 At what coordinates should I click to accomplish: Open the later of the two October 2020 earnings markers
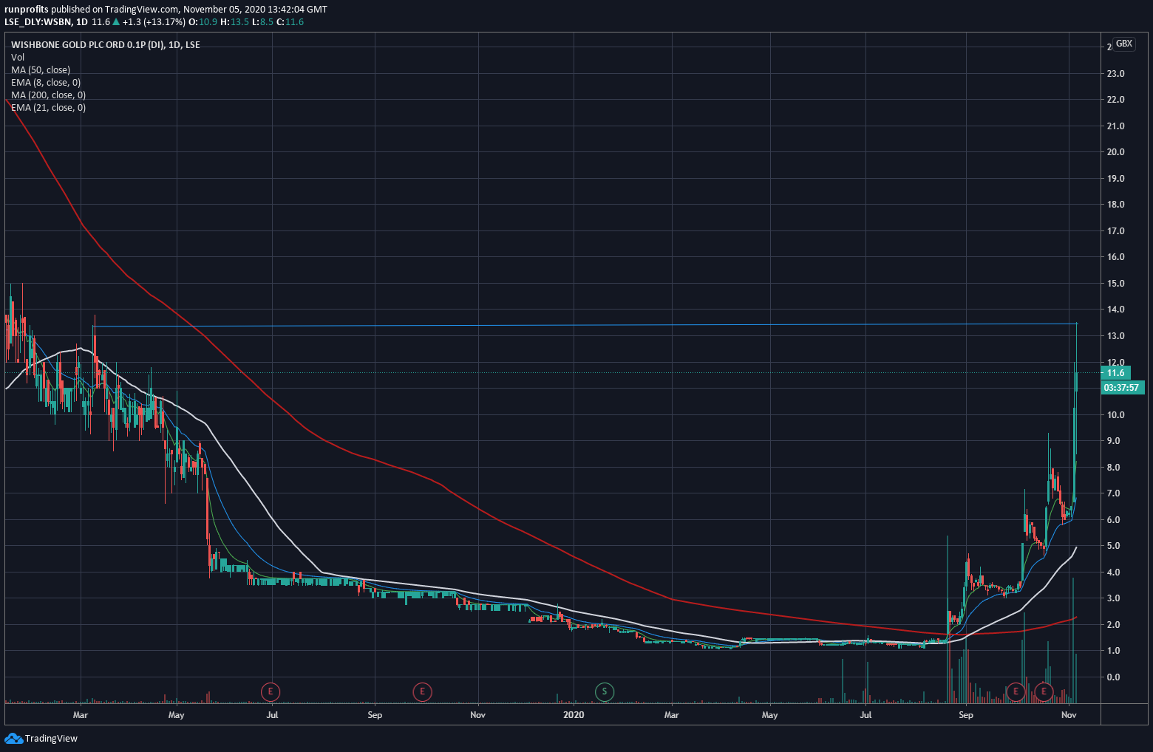tap(1044, 692)
